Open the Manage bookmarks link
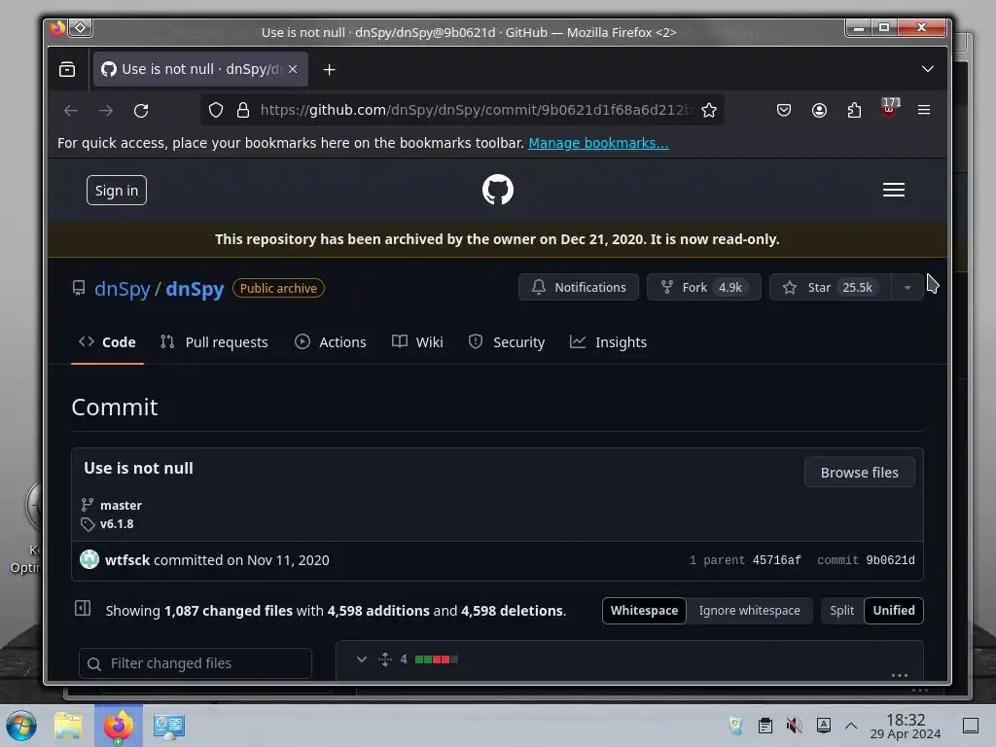Screen dimensions: 996x747 click(x=598, y=143)
